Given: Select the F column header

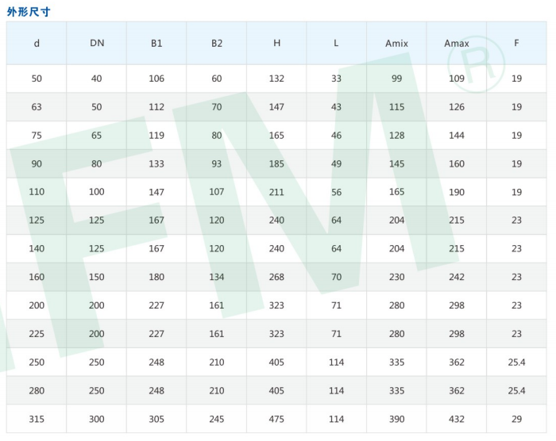Looking at the screenshot, I should (x=516, y=43).
